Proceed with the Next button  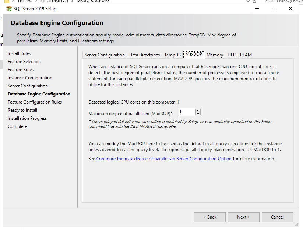pyautogui.click(x=243, y=217)
